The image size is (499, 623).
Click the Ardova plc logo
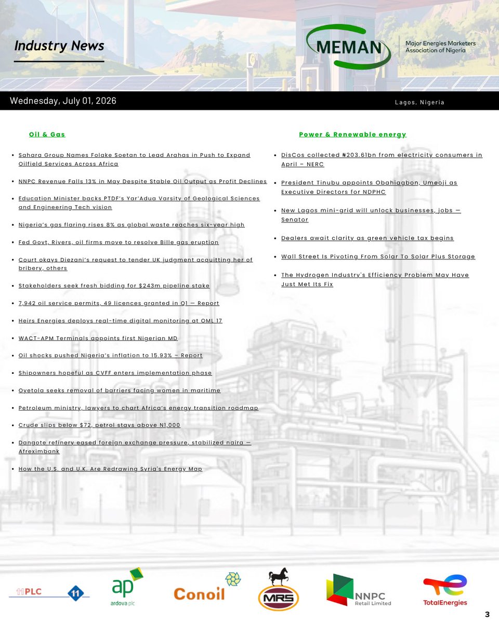click(127, 587)
